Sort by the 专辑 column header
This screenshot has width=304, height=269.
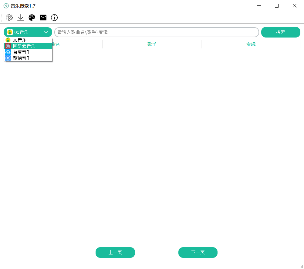pyautogui.click(x=251, y=44)
